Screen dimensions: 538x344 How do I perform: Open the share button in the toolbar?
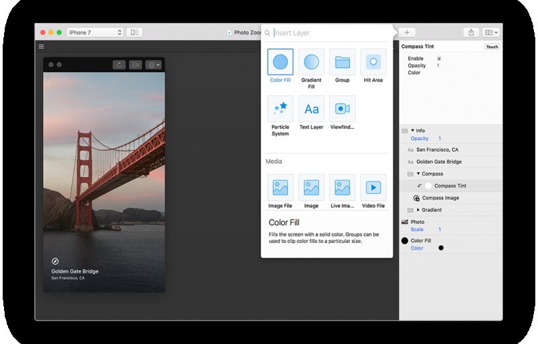point(471,32)
